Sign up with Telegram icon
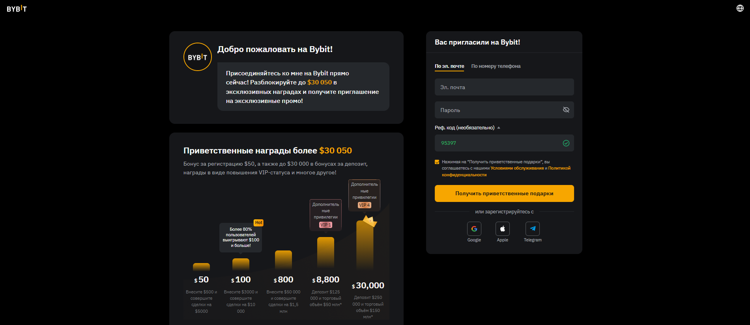The width and height of the screenshot is (750, 325). [532, 229]
